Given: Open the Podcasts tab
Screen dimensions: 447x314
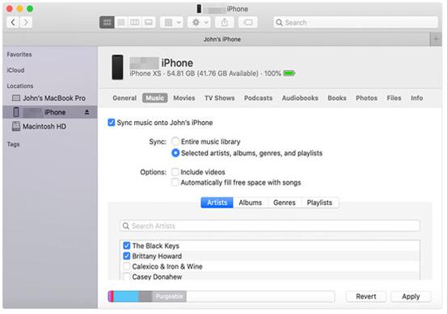Looking at the screenshot, I should [258, 98].
